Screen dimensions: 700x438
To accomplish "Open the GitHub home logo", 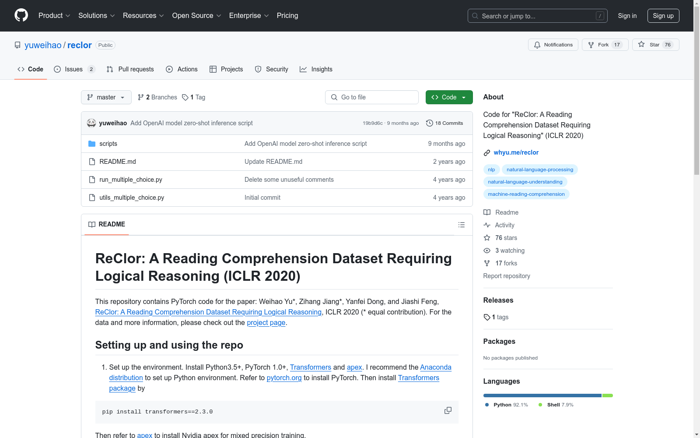I will pyautogui.click(x=21, y=15).
